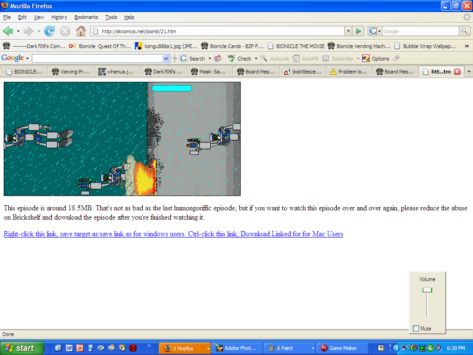The image size is (473, 355).
Task: Open the list-all-tabs dropdown
Action: pos(468,72)
